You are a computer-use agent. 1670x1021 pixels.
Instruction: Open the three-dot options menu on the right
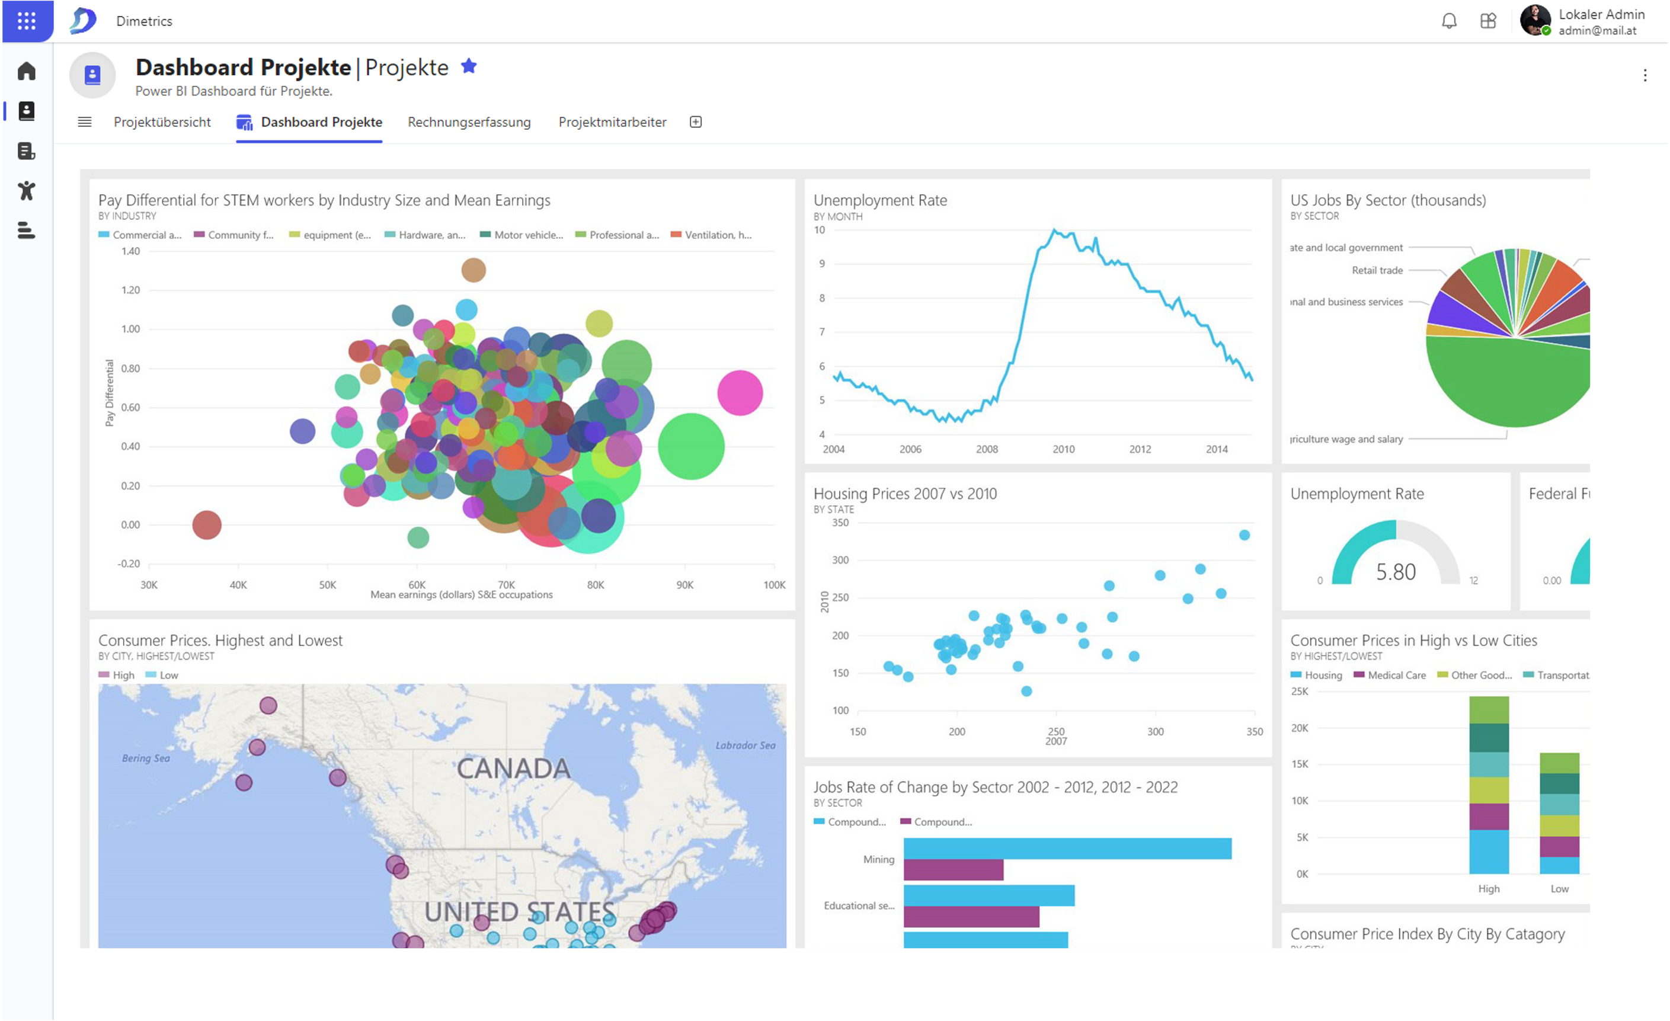1646,75
